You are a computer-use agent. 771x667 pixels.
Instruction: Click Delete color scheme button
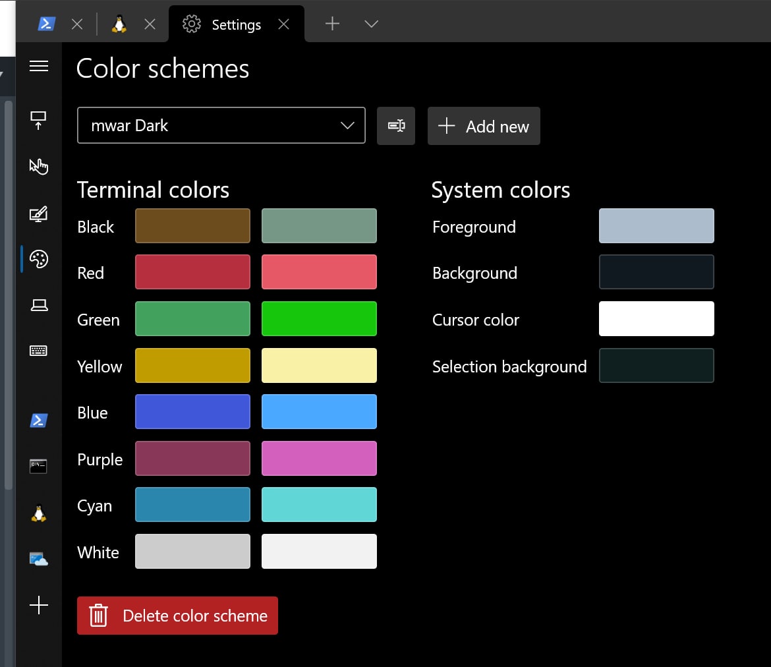[x=177, y=616]
